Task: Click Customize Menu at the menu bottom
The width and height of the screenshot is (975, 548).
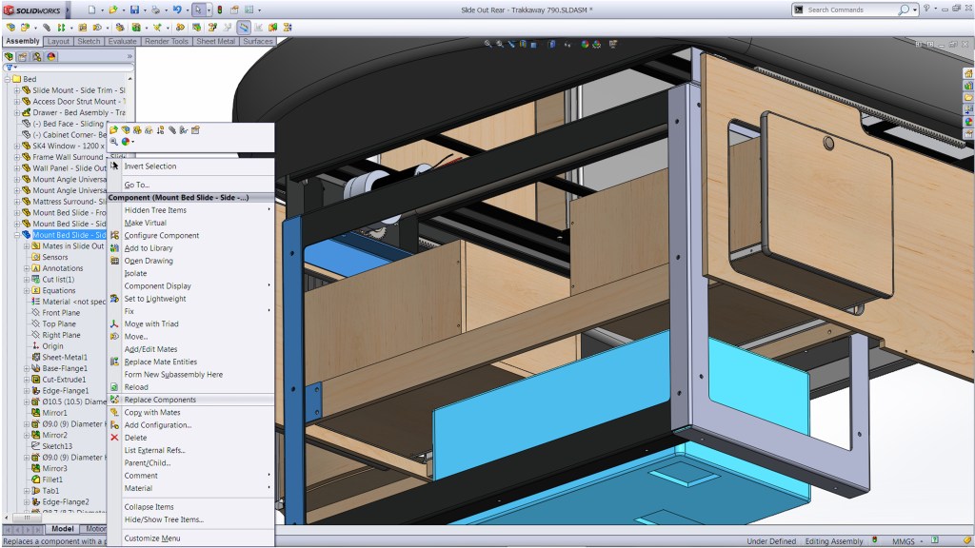Action: tap(151, 538)
